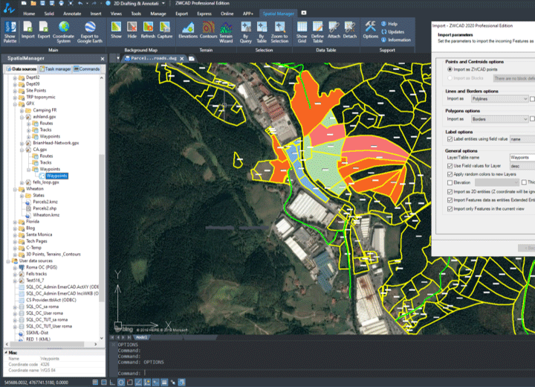
Task: Open Lines and Borders Import as dropdown
Action: point(499,99)
